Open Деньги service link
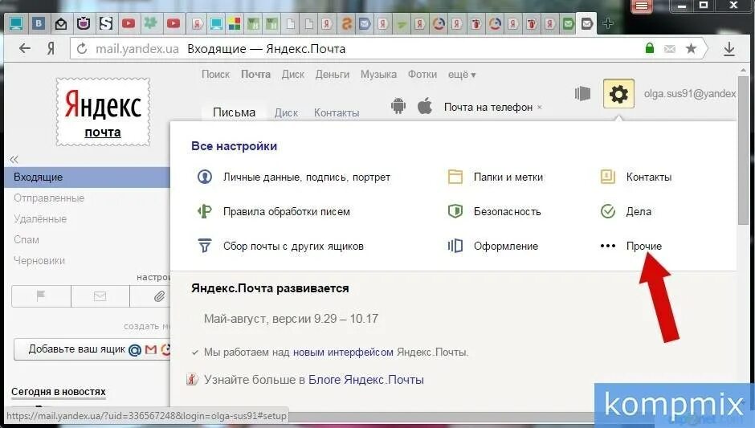The image size is (755, 428). click(333, 74)
